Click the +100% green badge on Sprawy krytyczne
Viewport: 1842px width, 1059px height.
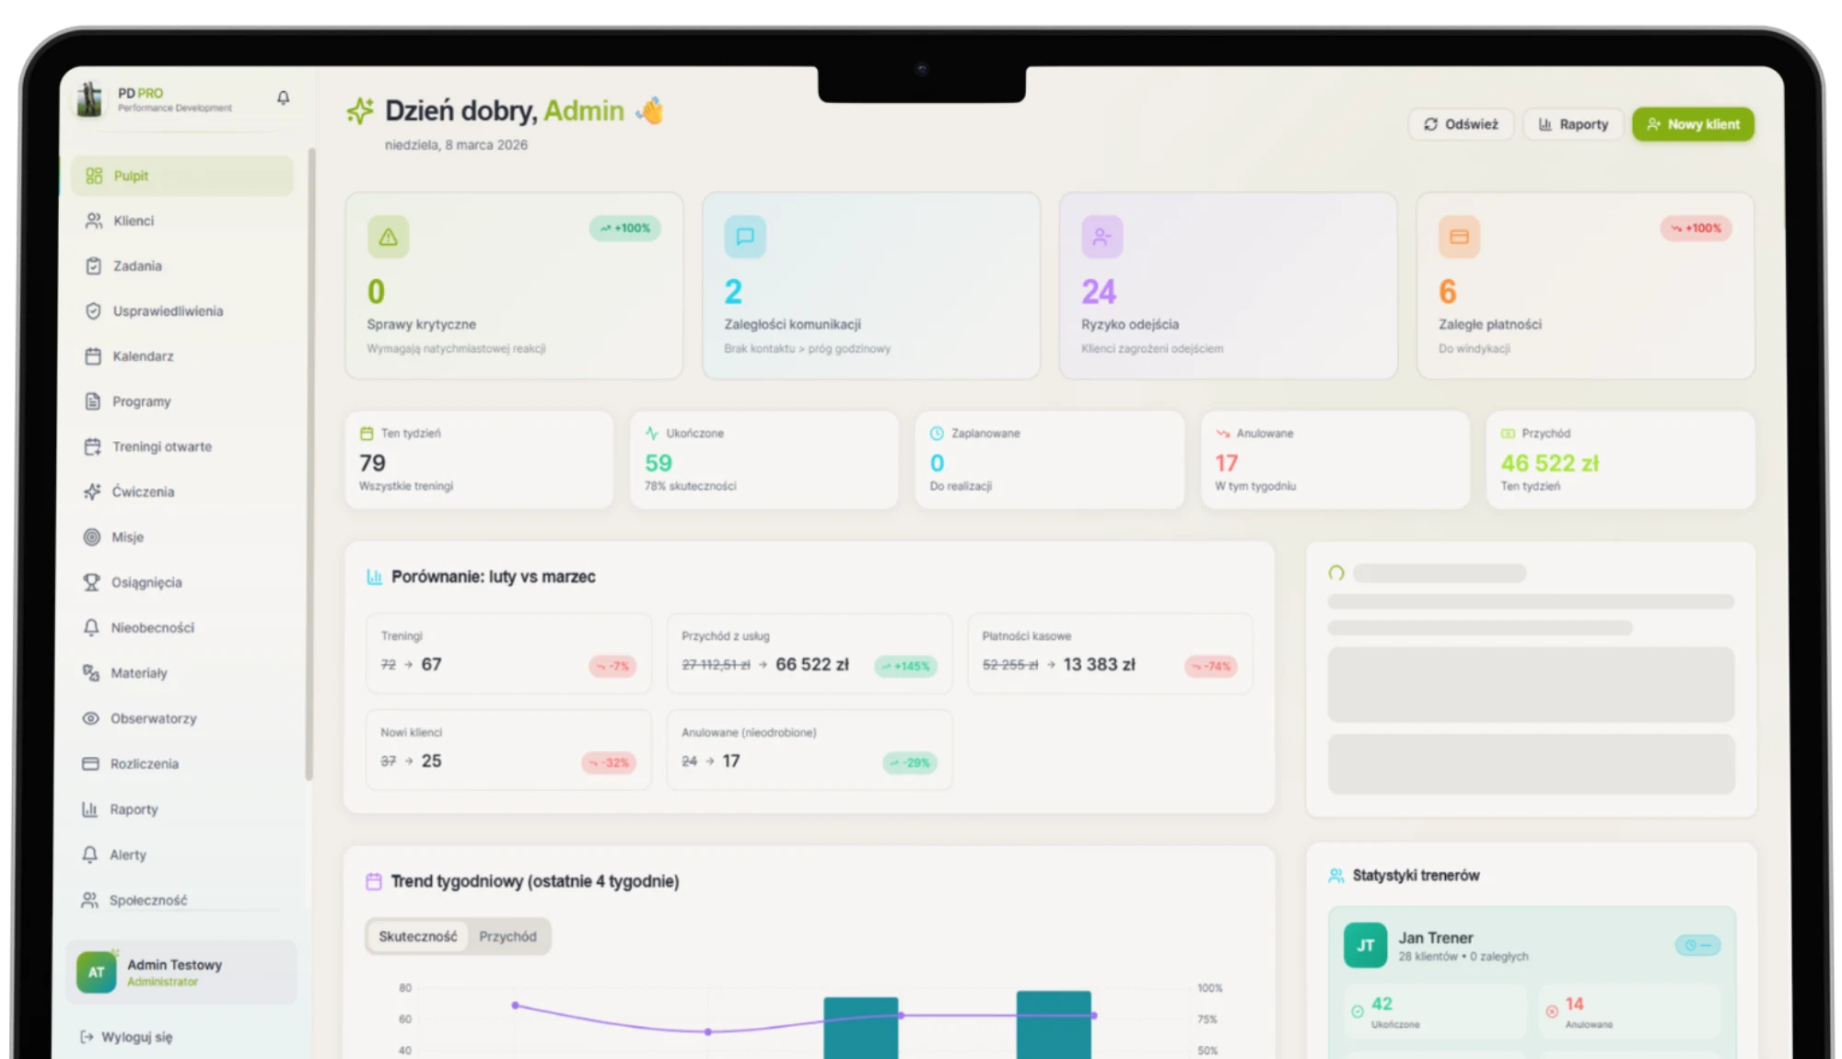(x=625, y=228)
